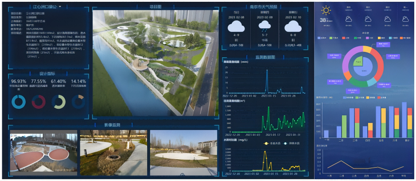The height and width of the screenshot is (181, 416).
Task: Click the cloud icon for 2023-02-10
Action: coord(293,26)
